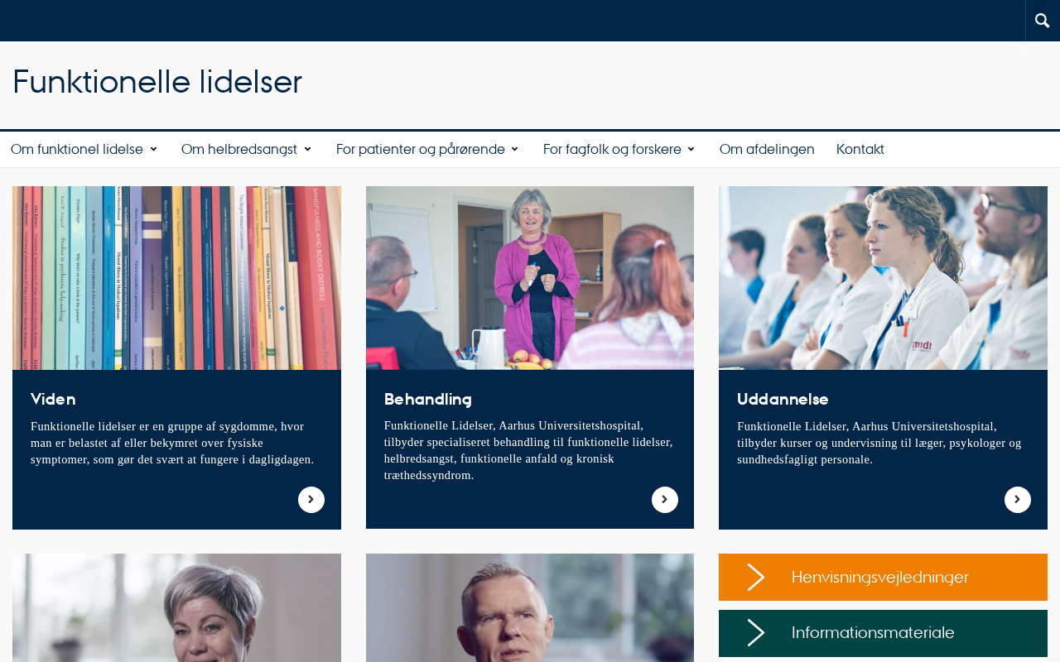Open the Om afdelingen menu item

click(767, 149)
